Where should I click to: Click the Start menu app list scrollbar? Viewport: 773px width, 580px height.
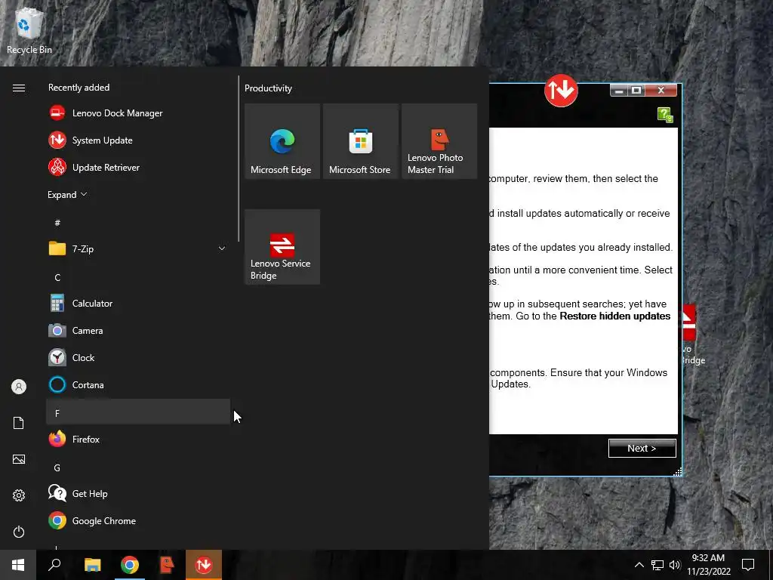point(239,159)
